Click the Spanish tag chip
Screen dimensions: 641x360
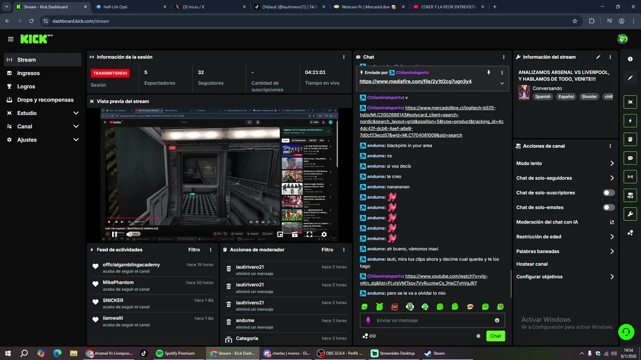coord(543,96)
